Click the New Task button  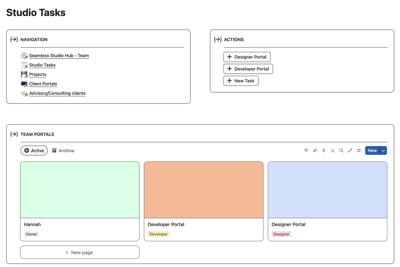click(241, 81)
